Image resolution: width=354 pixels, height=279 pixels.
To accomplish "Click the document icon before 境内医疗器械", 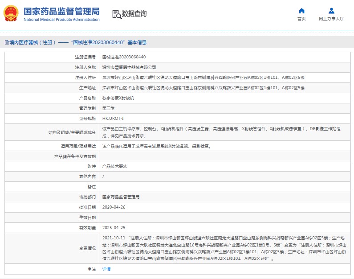I will pos(7,42).
